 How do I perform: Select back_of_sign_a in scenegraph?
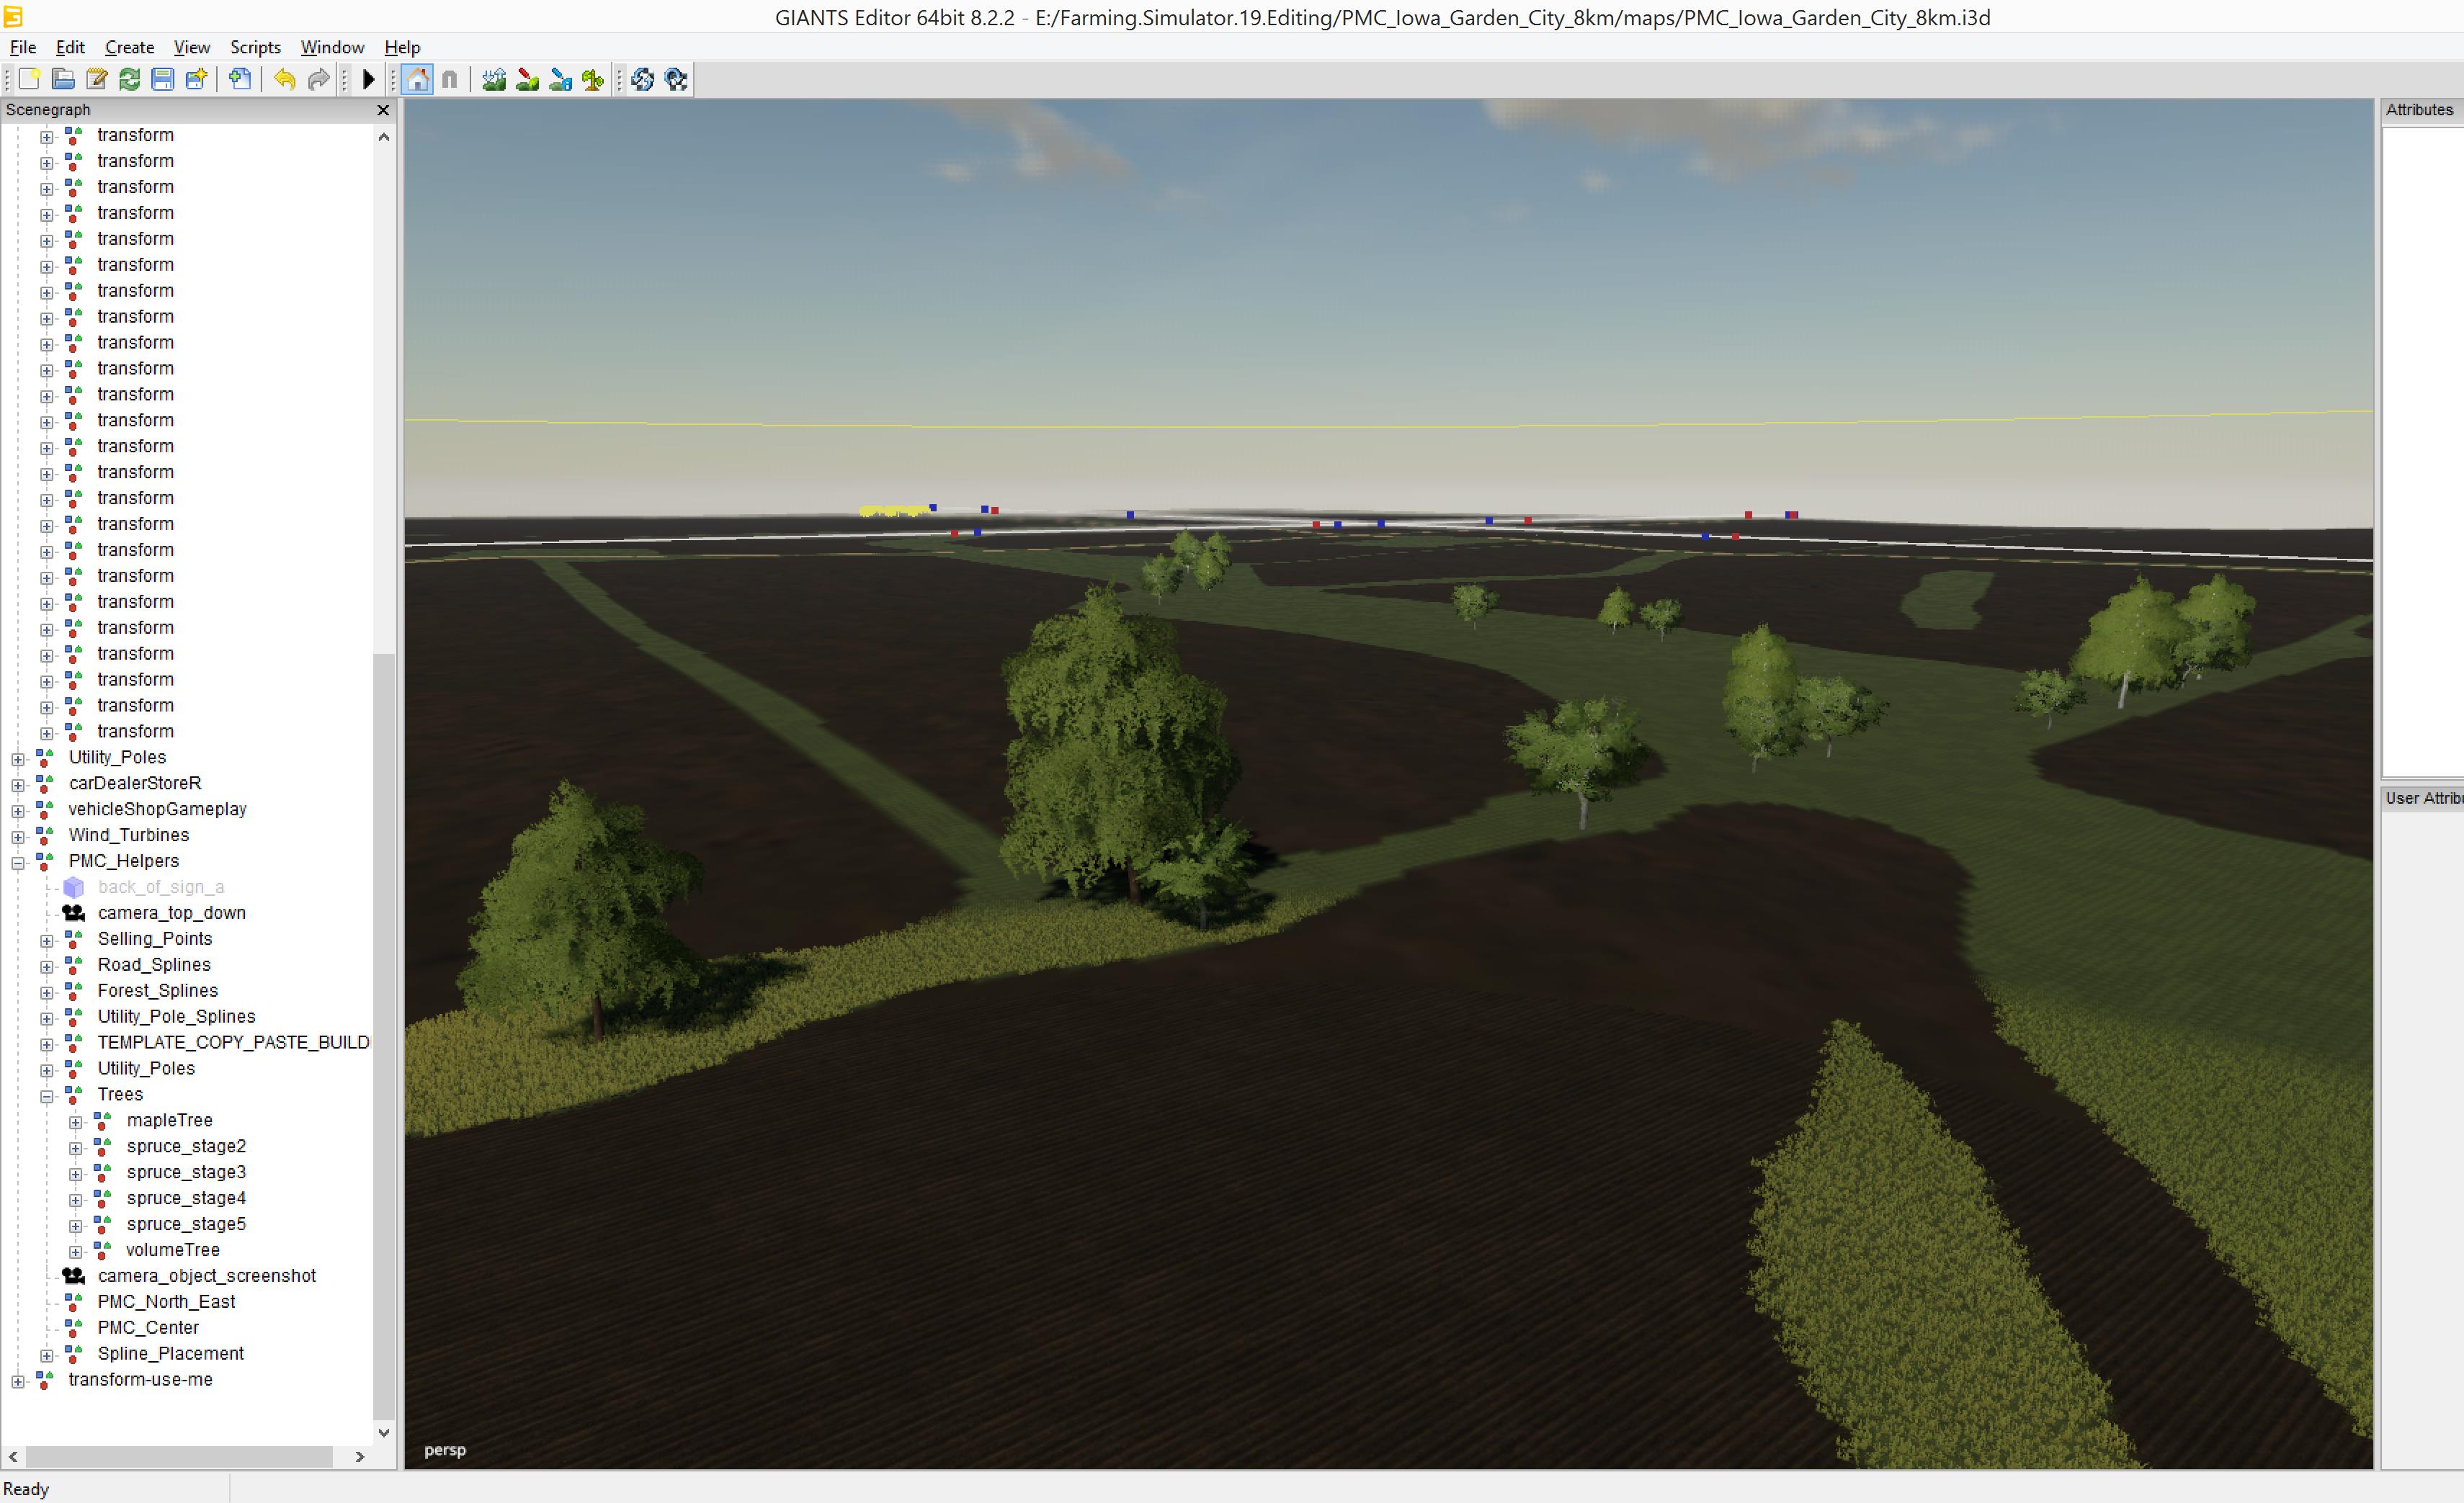161,887
